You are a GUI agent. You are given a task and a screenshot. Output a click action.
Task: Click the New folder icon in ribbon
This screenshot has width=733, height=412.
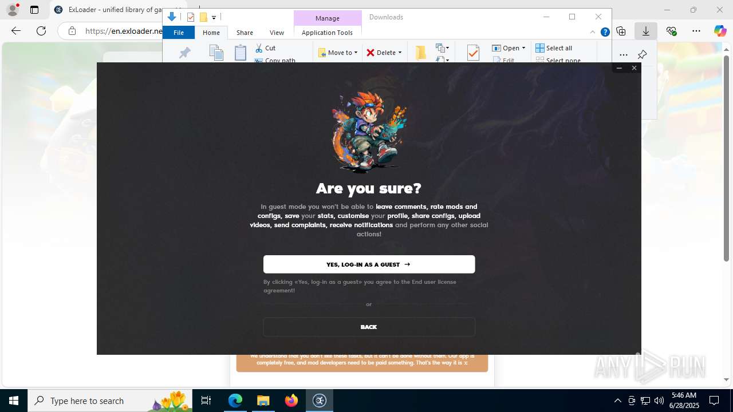(421, 53)
